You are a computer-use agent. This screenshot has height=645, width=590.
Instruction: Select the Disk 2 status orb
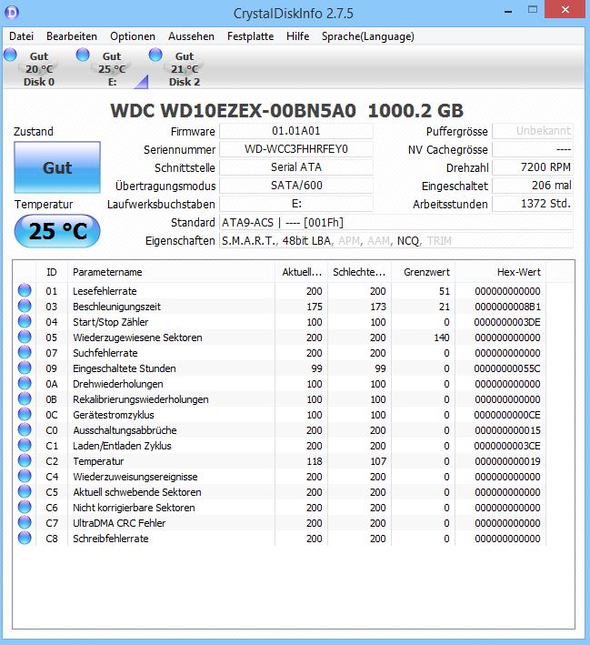point(155,55)
